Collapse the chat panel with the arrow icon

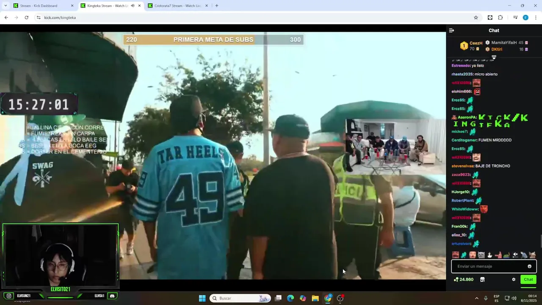coord(451,30)
